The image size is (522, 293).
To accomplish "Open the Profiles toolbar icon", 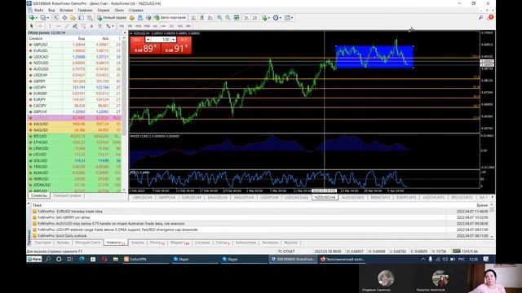I will (43, 18).
